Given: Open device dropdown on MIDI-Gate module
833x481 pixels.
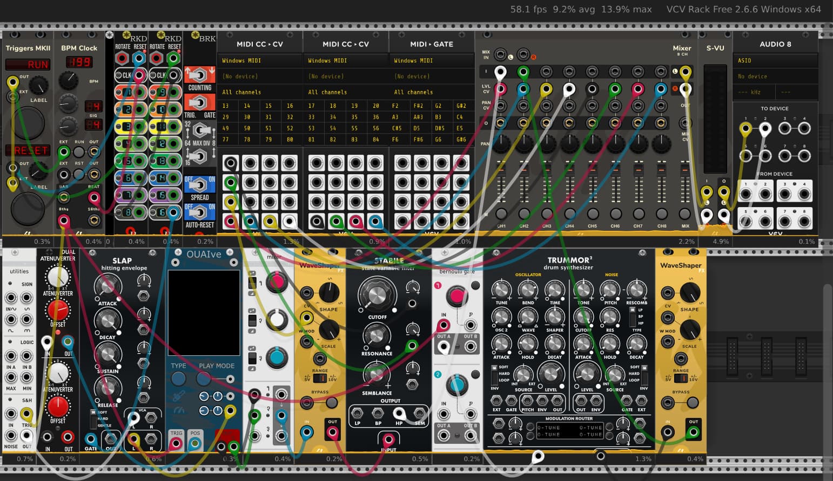Looking at the screenshot, I should [431, 76].
